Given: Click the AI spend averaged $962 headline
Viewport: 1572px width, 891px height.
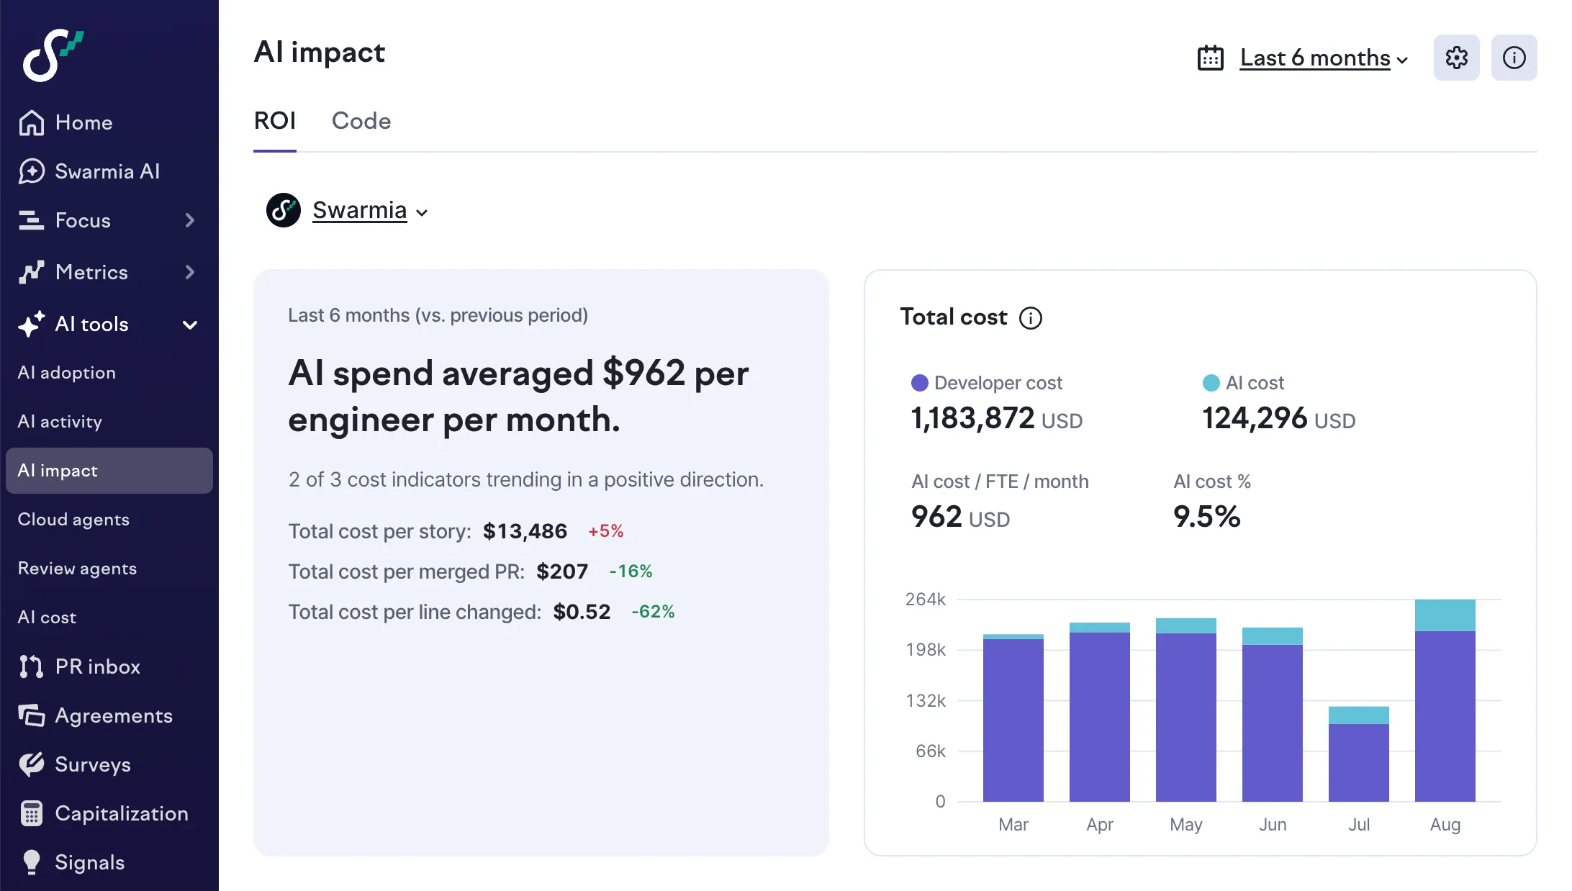Looking at the screenshot, I should (518, 396).
